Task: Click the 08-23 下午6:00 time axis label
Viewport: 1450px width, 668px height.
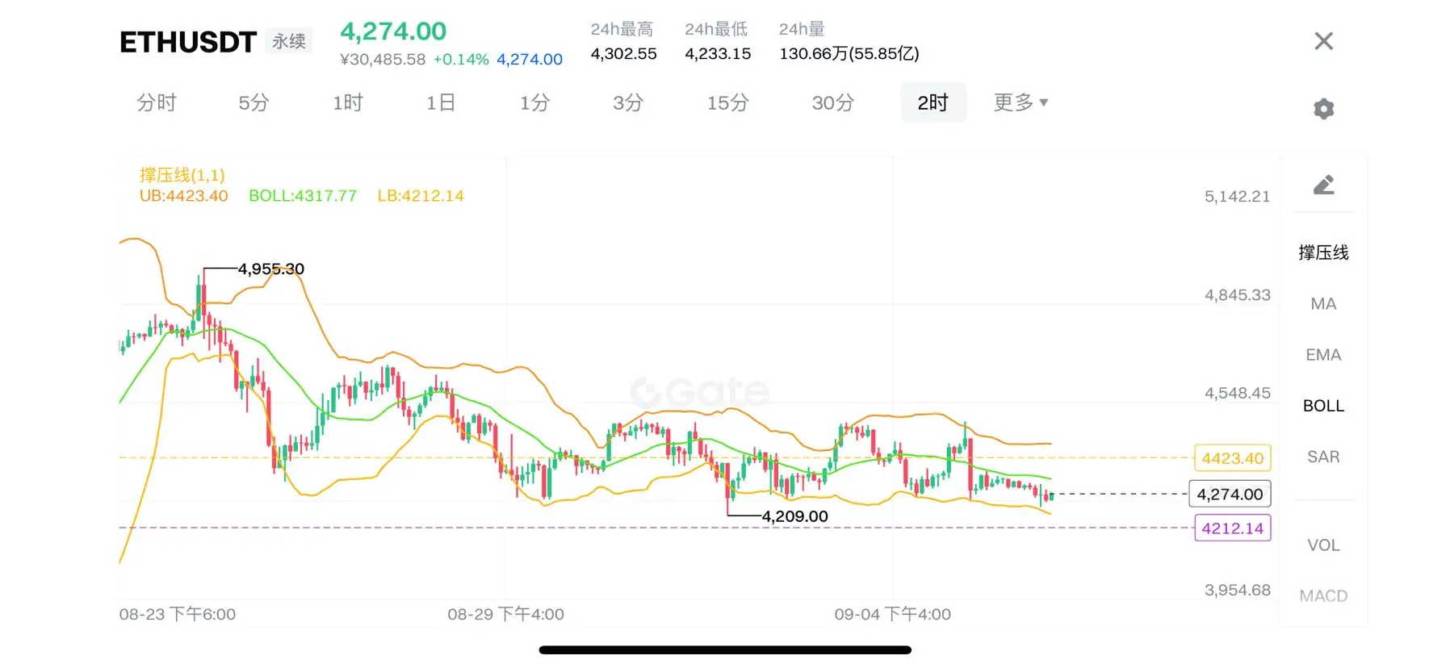Action: (x=178, y=614)
